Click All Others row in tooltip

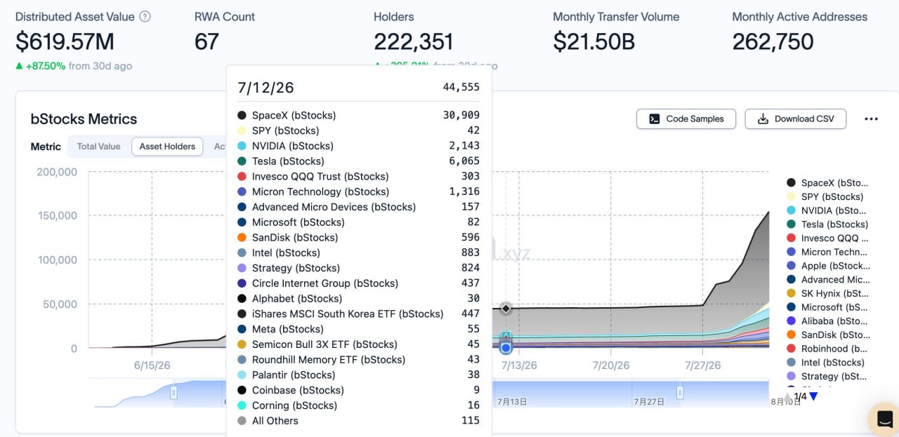click(x=358, y=421)
